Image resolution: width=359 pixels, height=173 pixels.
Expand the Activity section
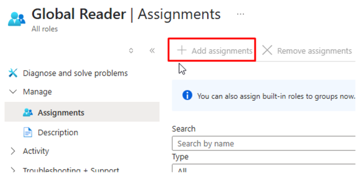coord(13,151)
